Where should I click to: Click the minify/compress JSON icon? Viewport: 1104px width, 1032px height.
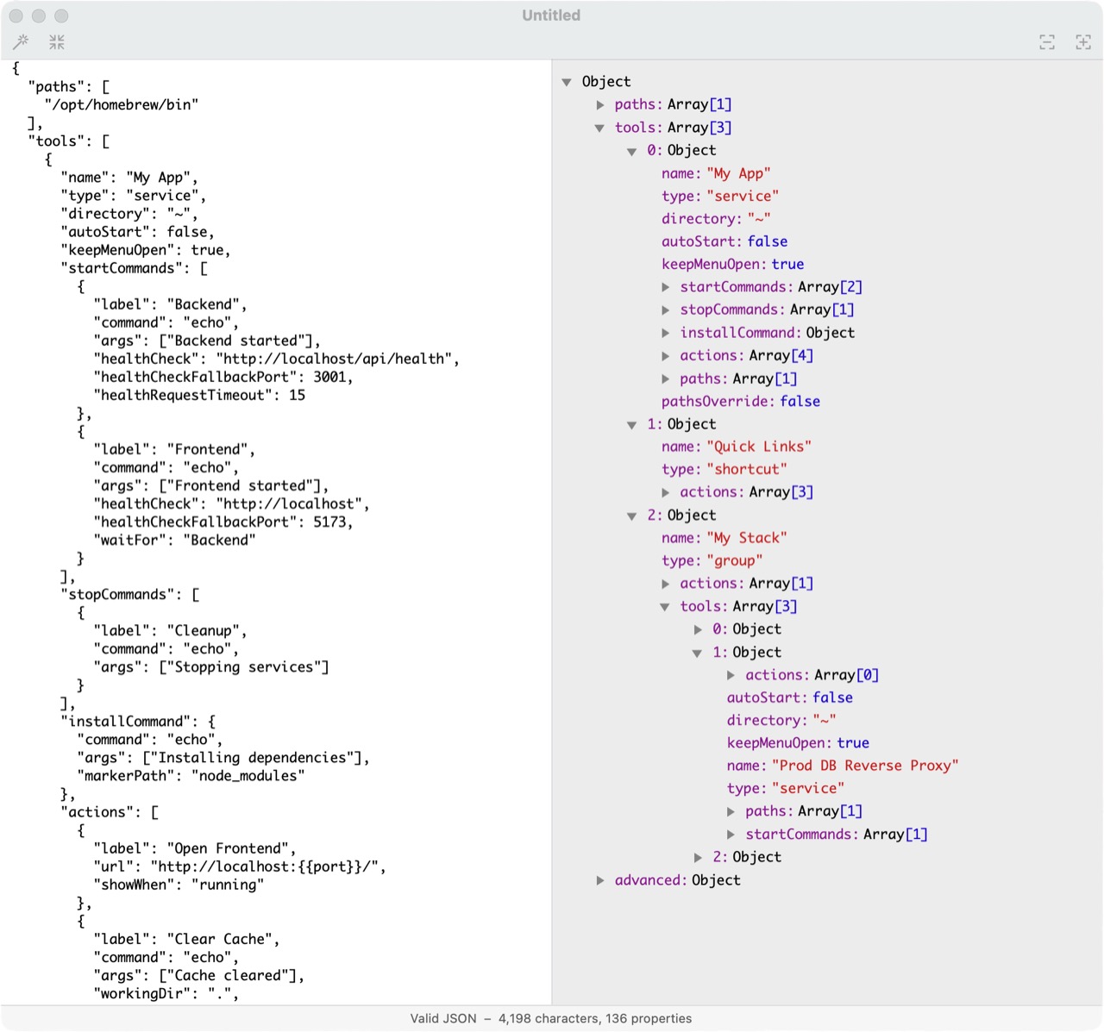click(57, 41)
